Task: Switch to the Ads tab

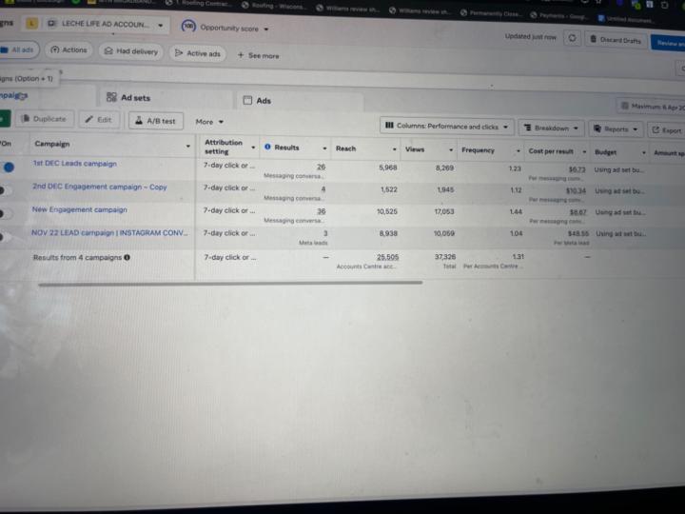Action: pyautogui.click(x=257, y=101)
